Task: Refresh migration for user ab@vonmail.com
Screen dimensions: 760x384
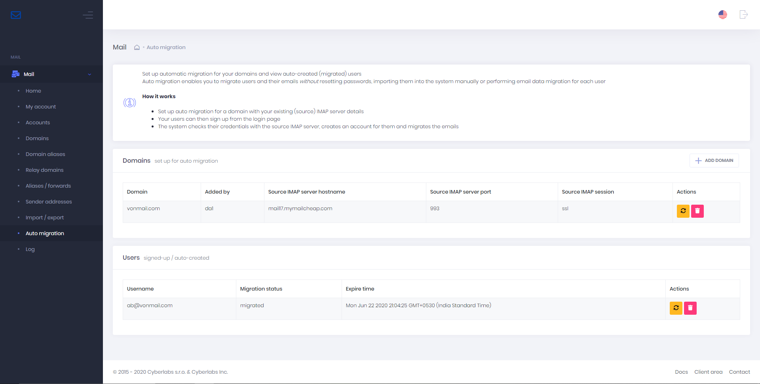Action: pos(676,308)
